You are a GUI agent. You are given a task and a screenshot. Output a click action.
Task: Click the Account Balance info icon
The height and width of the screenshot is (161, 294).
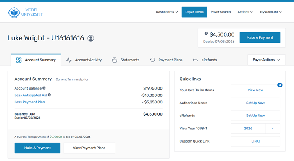[44, 88]
